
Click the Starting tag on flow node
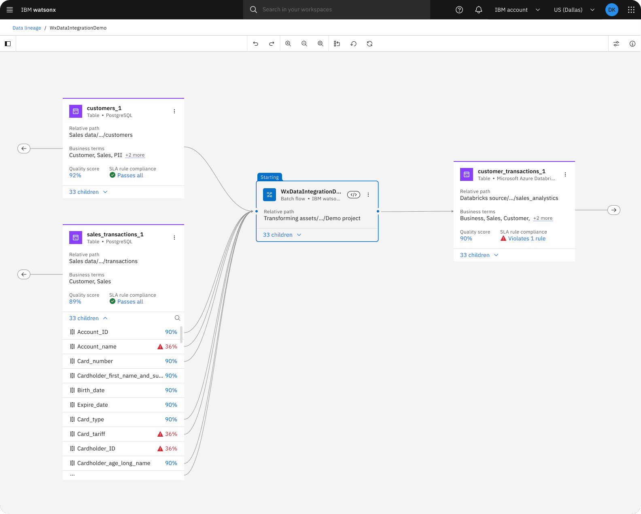tap(270, 177)
